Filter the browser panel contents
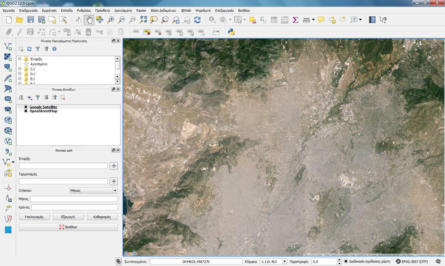Image resolution: width=445 pixels, height=266 pixels. point(38,49)
